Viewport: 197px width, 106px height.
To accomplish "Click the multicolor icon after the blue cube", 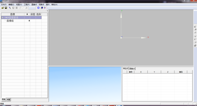I will click(45, 8).
